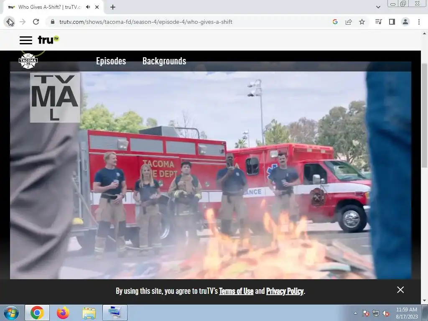Viewport: 428px width, 321px height.
Task: Go forward in browser history
Action: pyautogui.click(x=23, y=22)
